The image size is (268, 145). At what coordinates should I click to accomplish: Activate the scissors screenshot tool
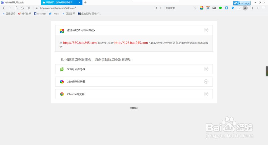pos(245,8)
